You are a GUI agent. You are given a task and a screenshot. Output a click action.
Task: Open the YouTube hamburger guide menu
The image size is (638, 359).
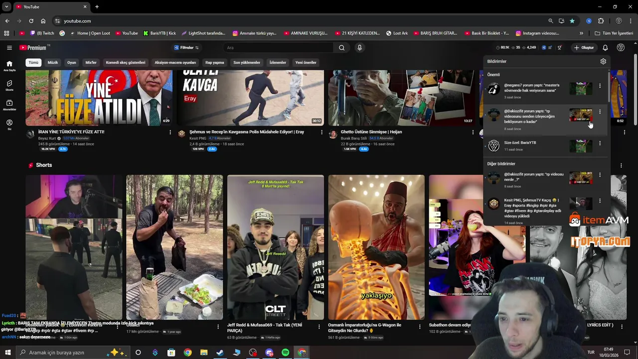pos(9,48)
